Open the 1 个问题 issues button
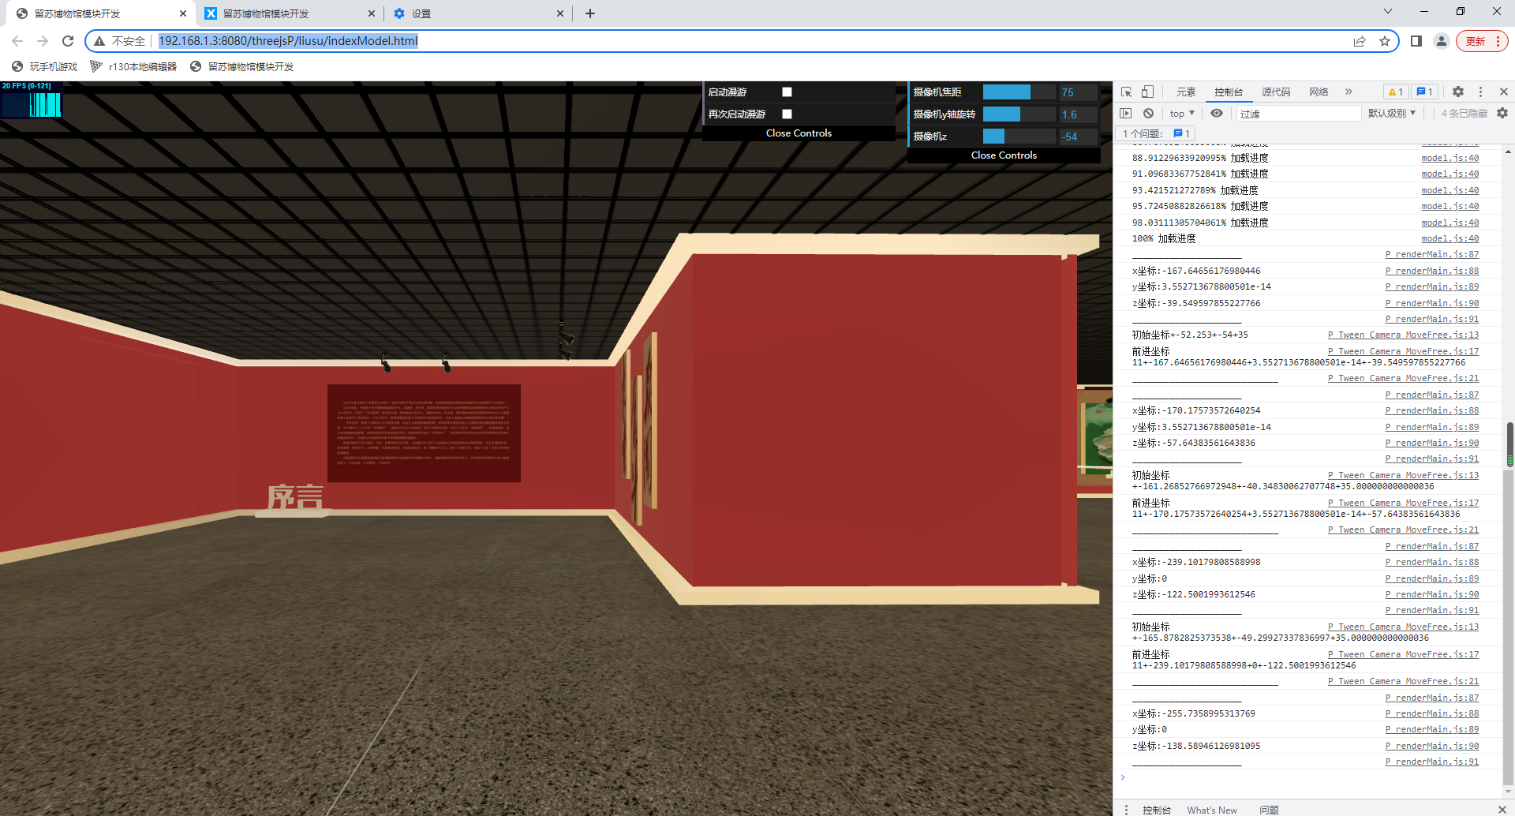Screen dimensions: 1515x816 tap(1156, 133)
